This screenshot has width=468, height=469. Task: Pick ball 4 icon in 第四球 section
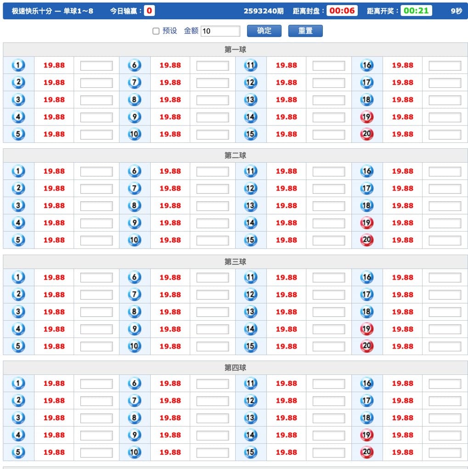tap(18, 435)
